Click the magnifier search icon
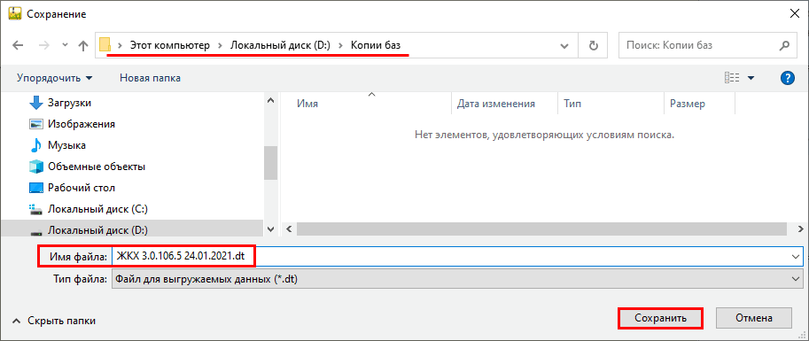This screenshot has height=341, width=809. pyautogui.click(x=783, y=45)
